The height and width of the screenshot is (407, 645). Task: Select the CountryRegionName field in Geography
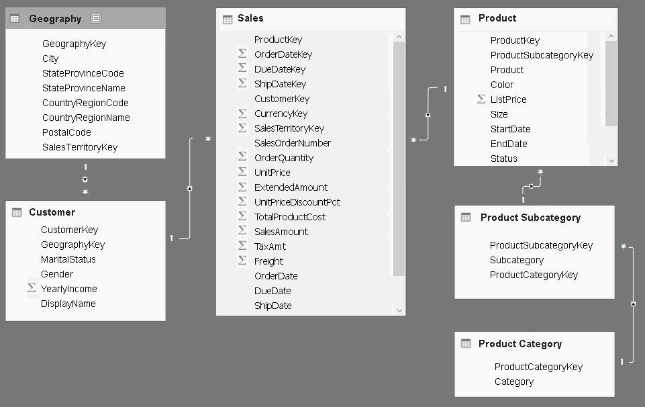[86, 118]
